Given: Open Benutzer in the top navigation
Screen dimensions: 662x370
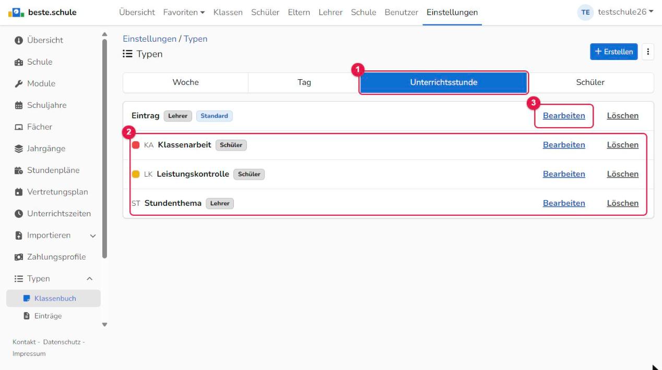Looking at the screenshot, I should click(x=401, y=13).
